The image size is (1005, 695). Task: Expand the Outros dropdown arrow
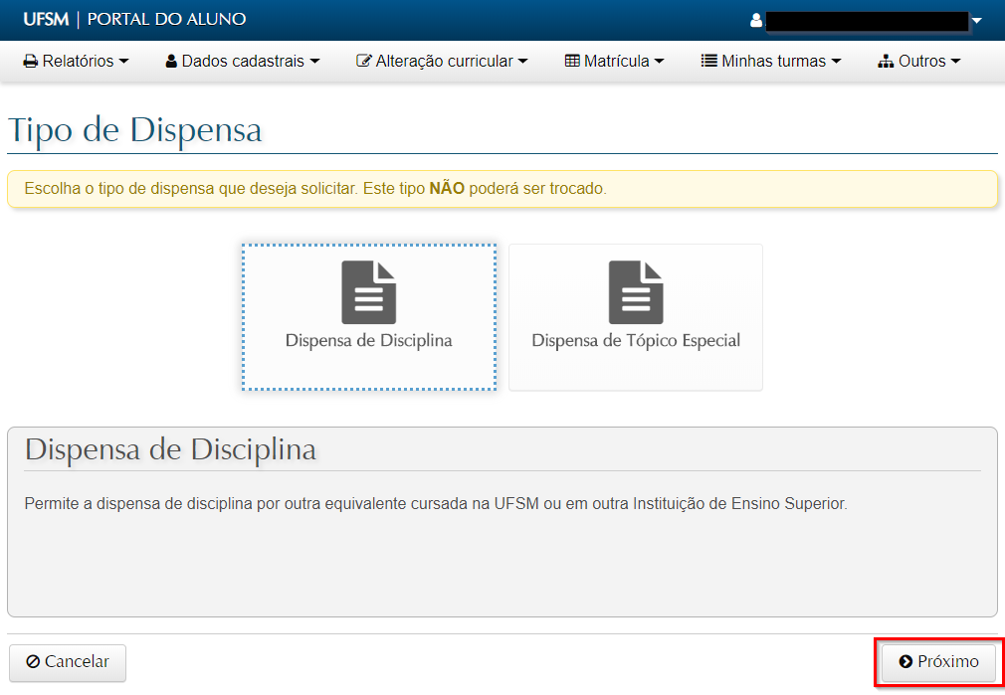click(x=956, y=62)
